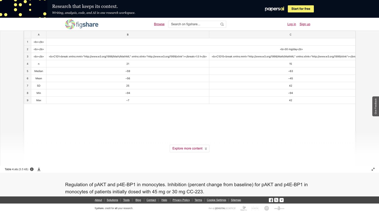Select column C header
The height and width of the screenshot is (213, 379).
pyautogui.click(x=282, y=35)
